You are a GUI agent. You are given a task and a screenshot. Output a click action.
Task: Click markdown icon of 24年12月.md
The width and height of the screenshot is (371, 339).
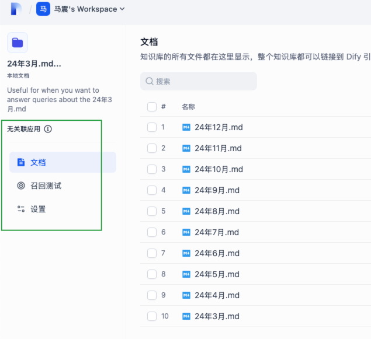(x=186, y=127)
